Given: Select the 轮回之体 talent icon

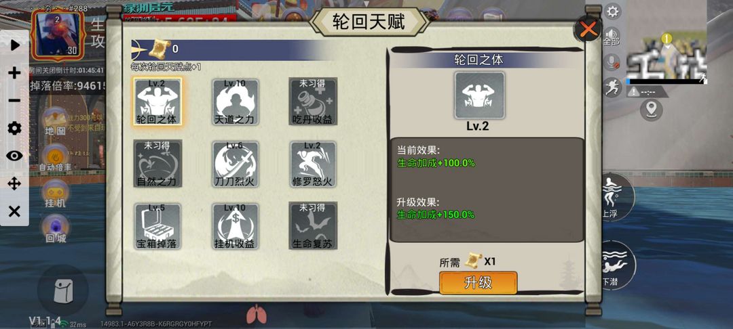Looking at the screenshot, I should point(157,102).
